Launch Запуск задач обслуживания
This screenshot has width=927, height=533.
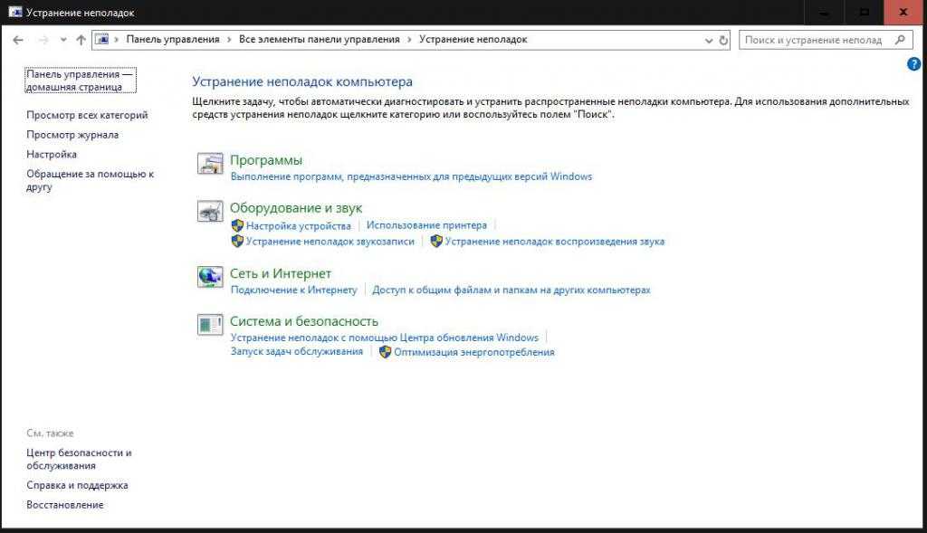pos(296,352)
